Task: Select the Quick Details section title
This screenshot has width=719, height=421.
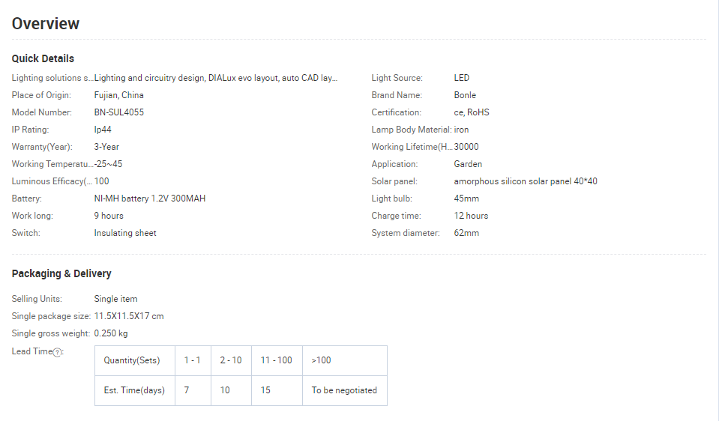Action: [43, 58]
